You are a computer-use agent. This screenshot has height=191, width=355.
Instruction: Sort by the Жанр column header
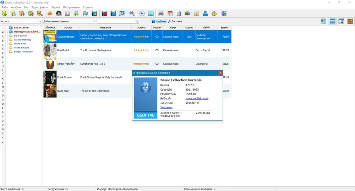coord(173,28)
